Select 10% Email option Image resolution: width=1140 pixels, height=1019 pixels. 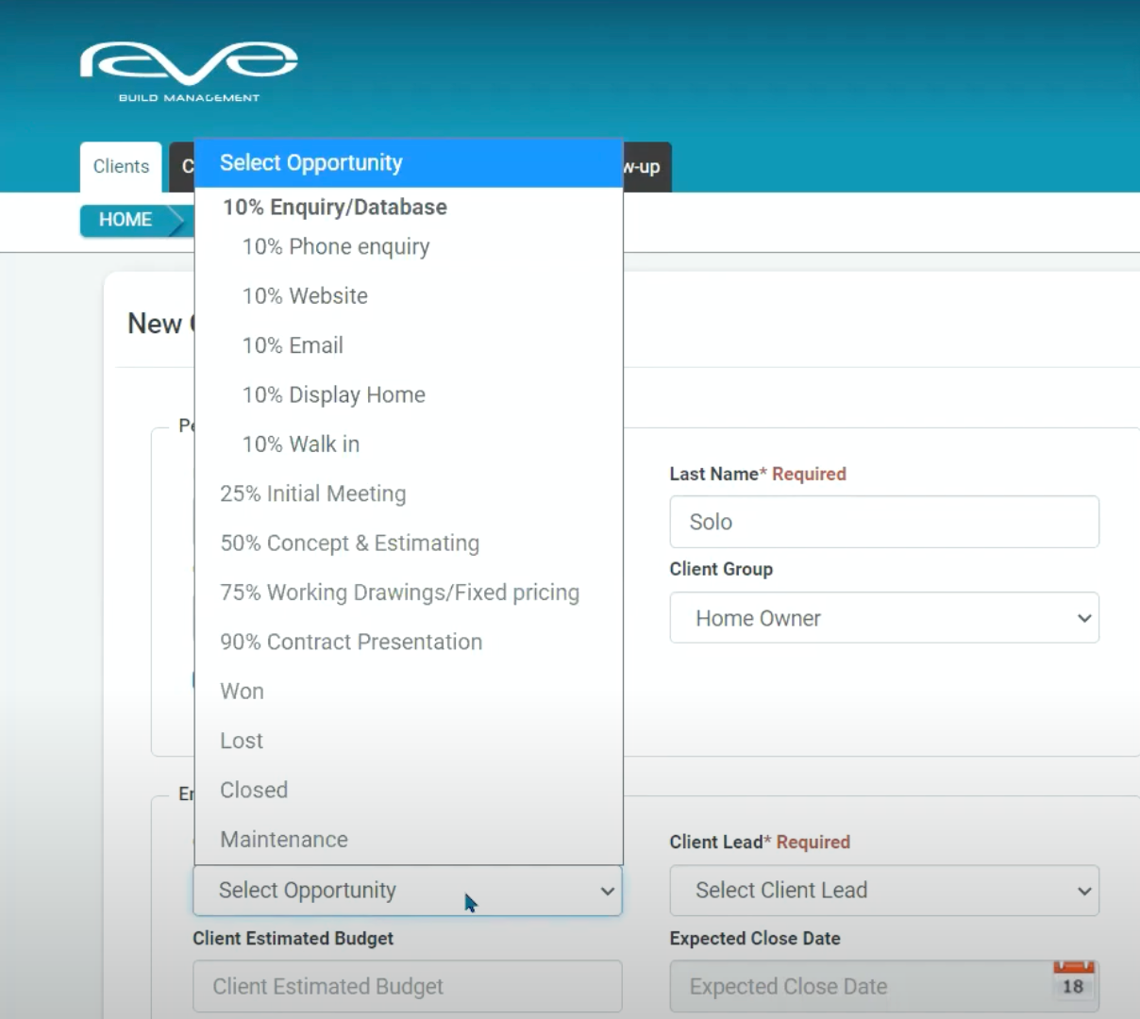[x=409, y=345]
